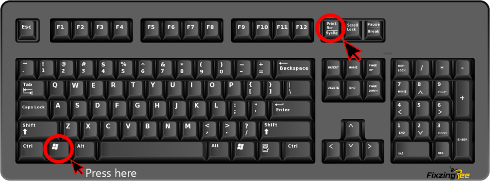Click the up arrow key
The image size is (490, 181).
coord(351,128)
